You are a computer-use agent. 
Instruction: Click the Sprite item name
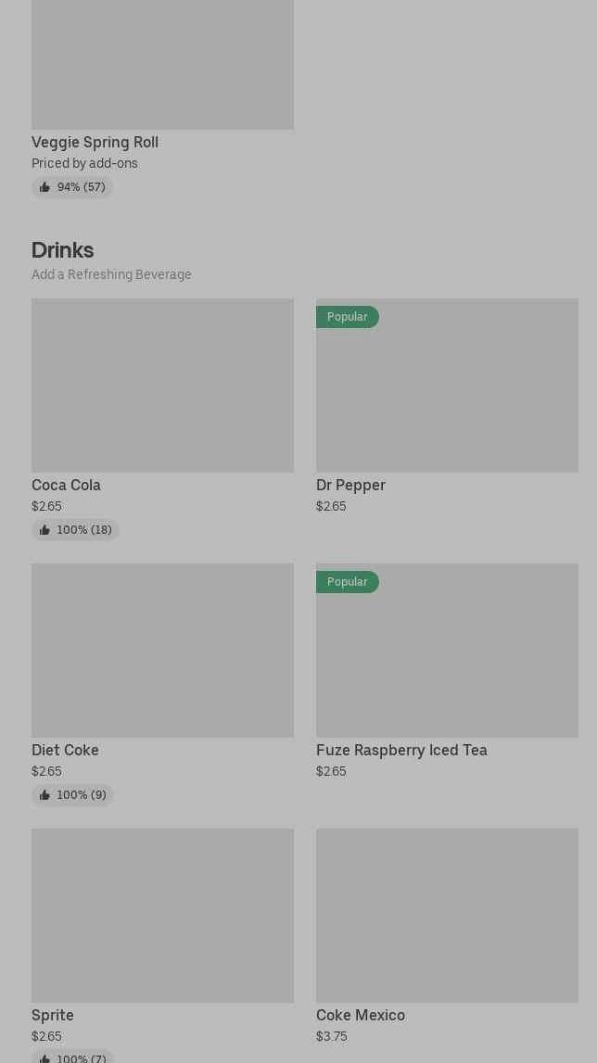53,1015
